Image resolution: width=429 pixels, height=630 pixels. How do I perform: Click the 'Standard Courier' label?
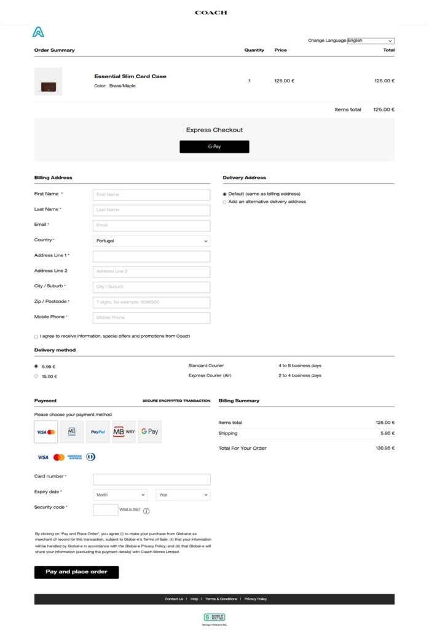tap(206, 365)
